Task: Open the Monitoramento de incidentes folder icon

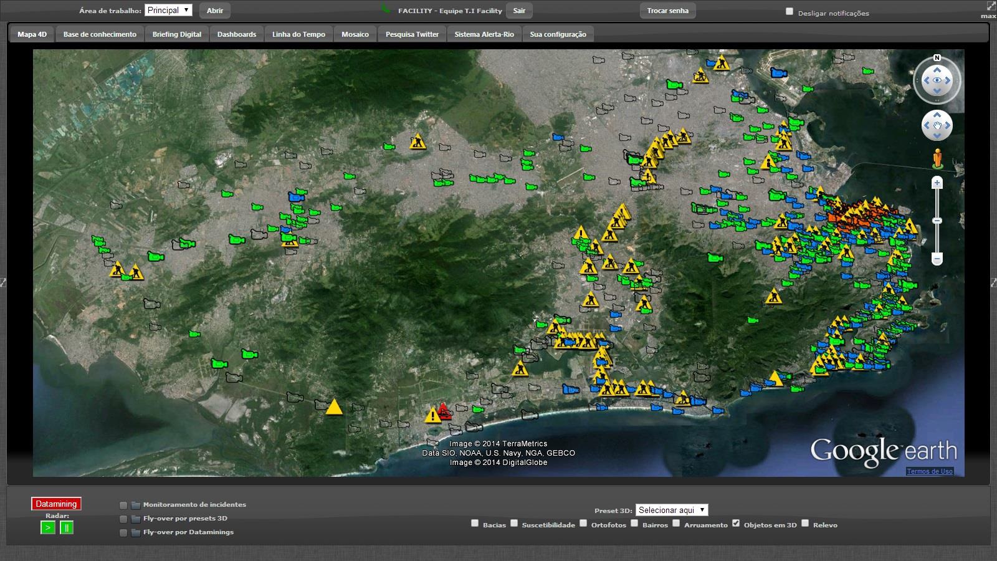Action: (x=135, y=506)
